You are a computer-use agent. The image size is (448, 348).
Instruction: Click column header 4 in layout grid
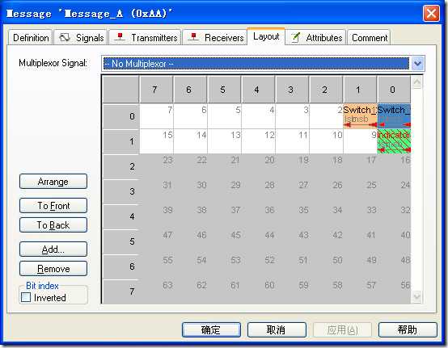point(258,90)
